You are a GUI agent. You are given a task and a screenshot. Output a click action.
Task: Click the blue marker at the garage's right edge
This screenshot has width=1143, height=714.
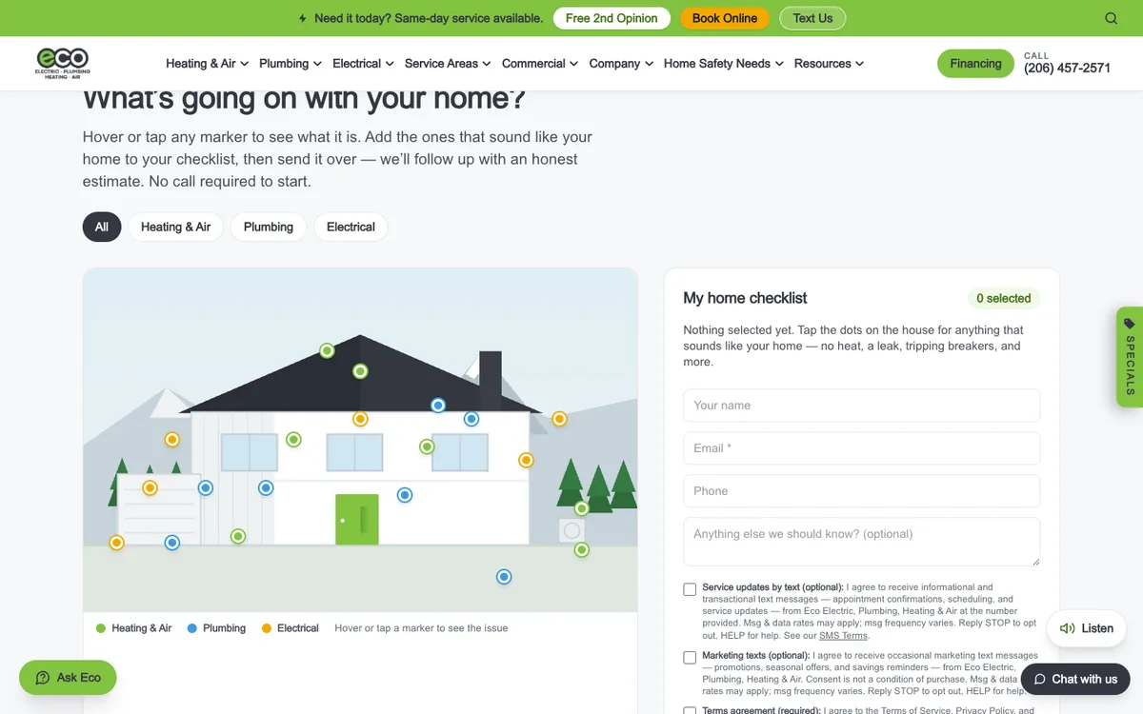click(x=206, y=487)
